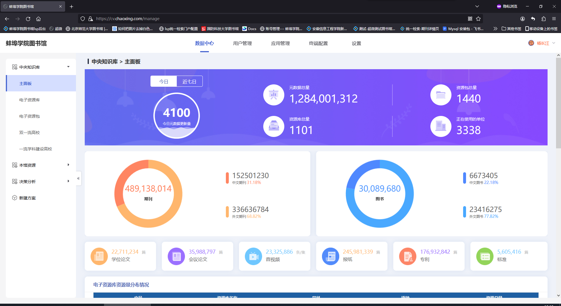Click the units-in-use building icon
561x306 pixels.
pyautogui.click(x=441, y=126)
